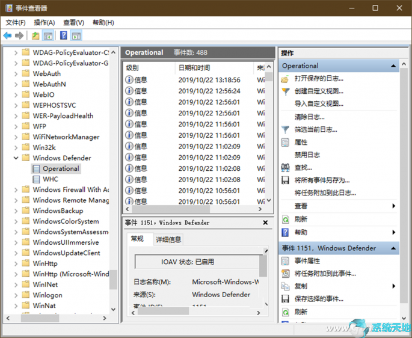Click the open saved log folder icon

point(285,79)
